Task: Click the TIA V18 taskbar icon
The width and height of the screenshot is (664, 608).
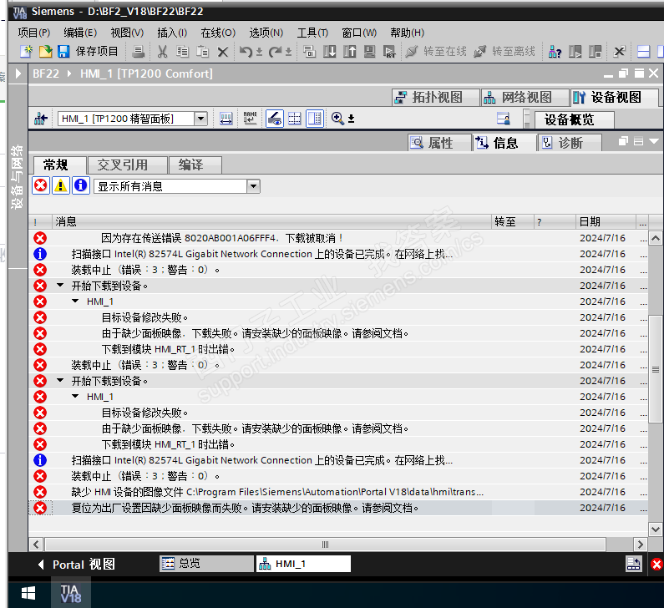Action: (71, 593)
